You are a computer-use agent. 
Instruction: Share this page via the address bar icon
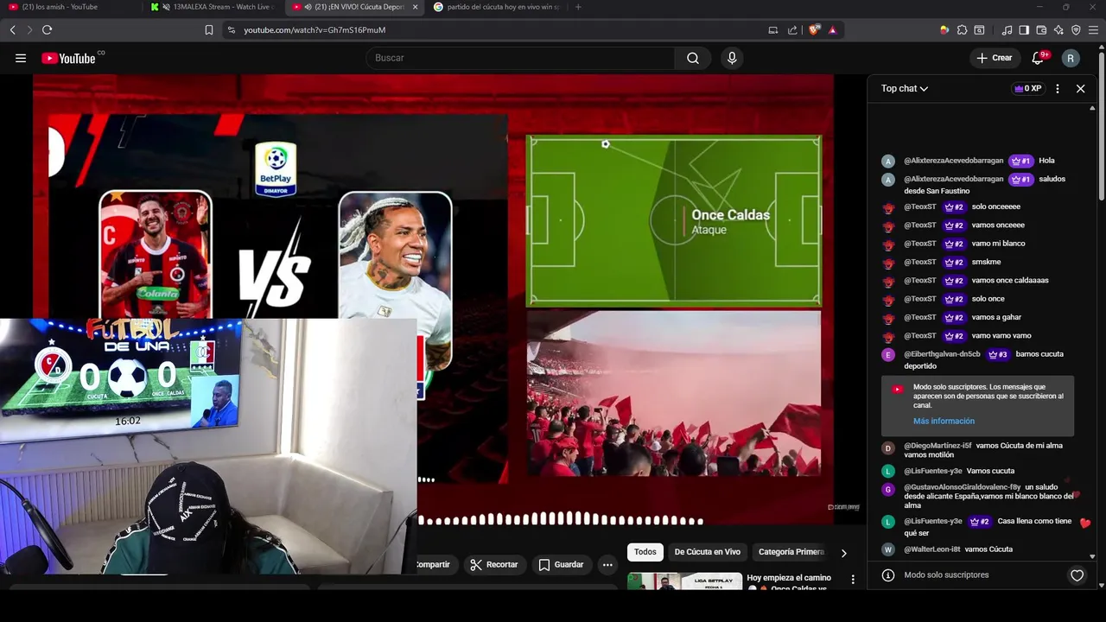[x=792, y=29]
